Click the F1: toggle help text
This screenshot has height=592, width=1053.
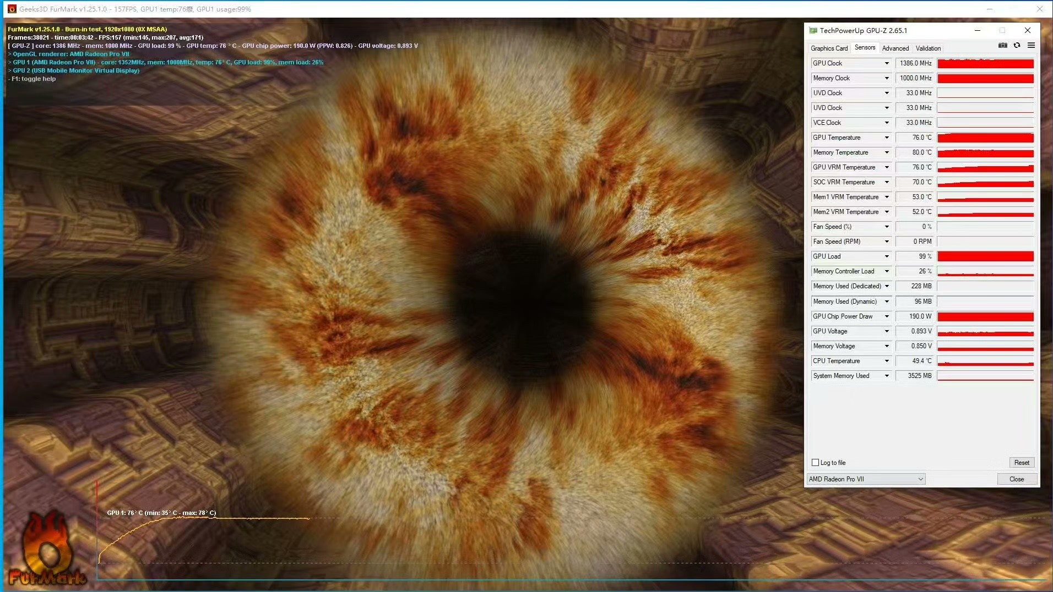(32, 79)
